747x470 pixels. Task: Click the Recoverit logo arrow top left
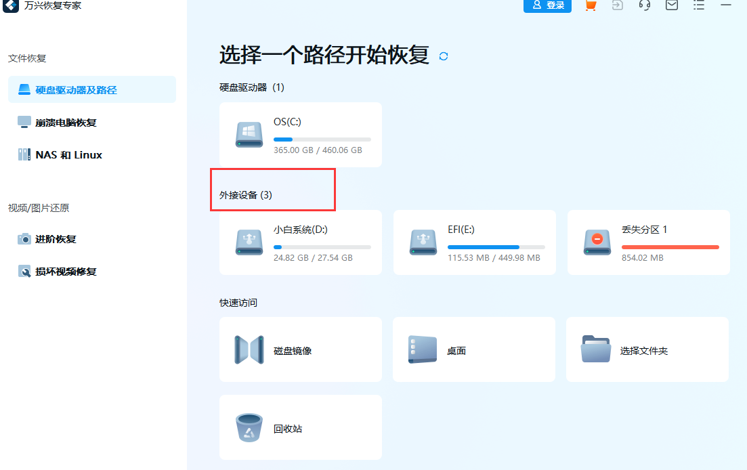pos(10,6)
